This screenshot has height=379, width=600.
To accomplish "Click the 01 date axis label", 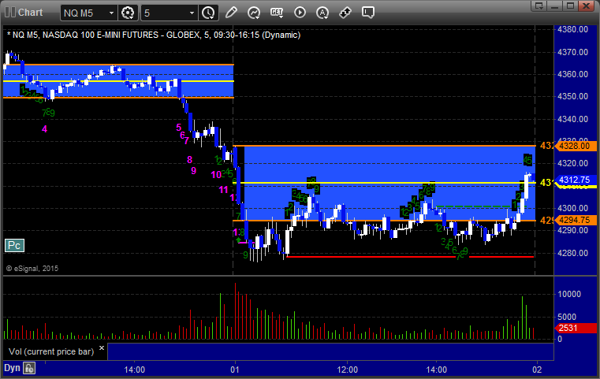I will tap(235, 370).
